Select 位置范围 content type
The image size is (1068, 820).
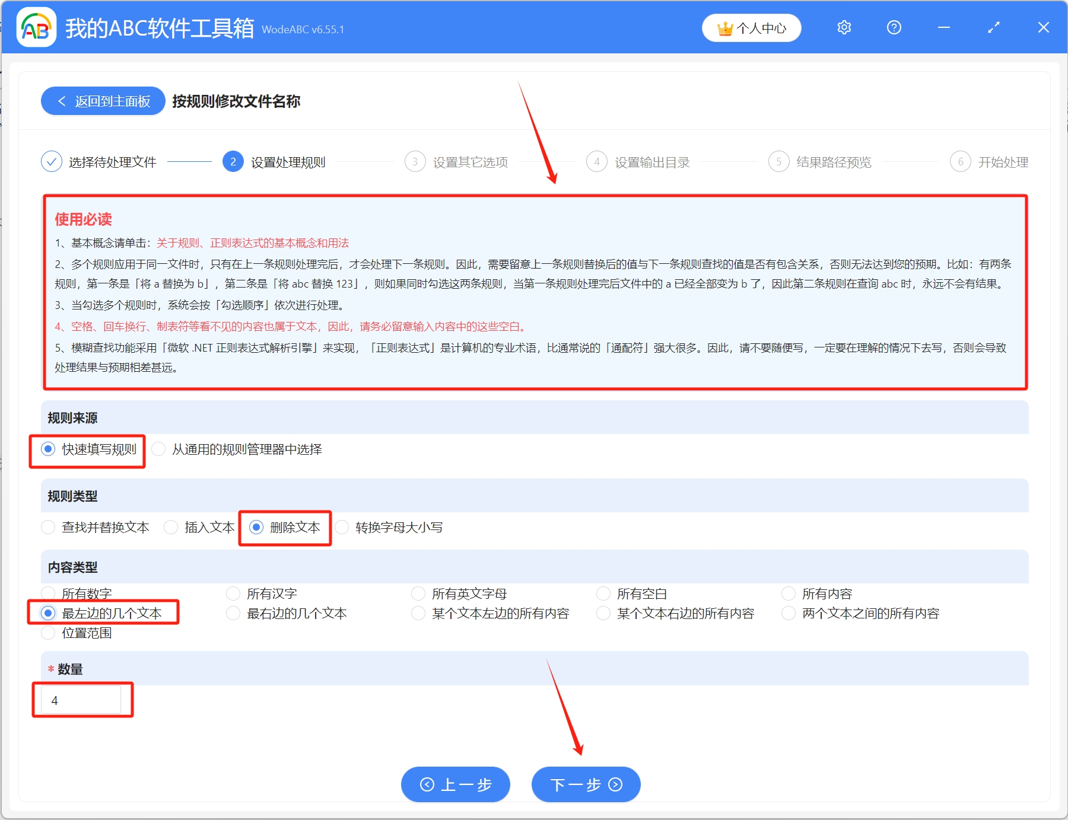tap(48, 633)
